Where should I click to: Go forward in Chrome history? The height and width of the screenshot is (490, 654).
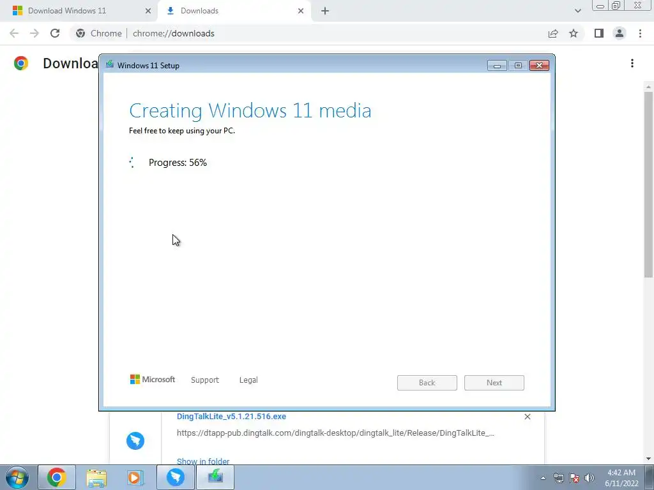pos(34,33)
